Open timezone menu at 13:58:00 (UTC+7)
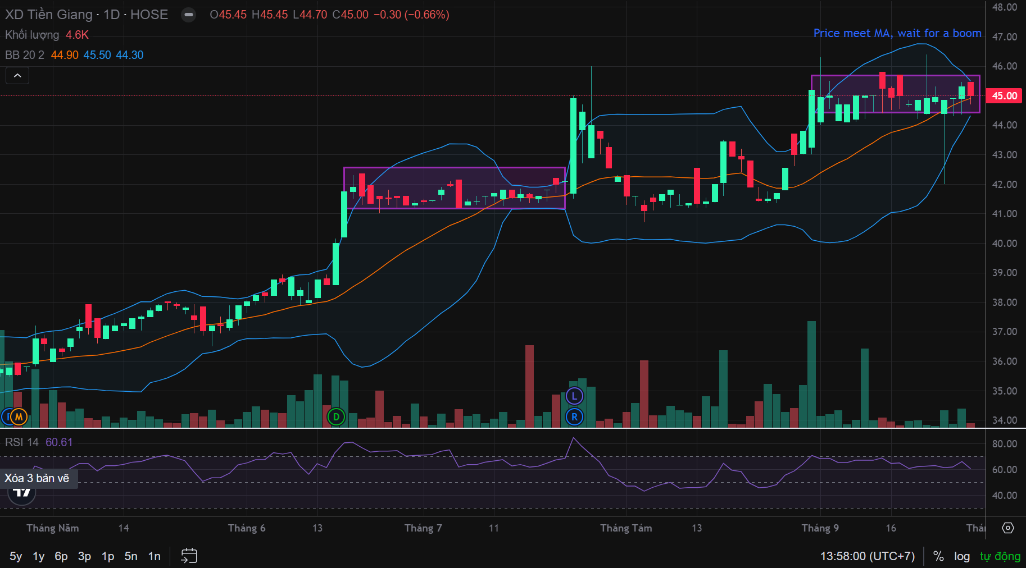The height and width of the screenshot is (568, 1026). pyautogui.click(x=868, y=556)
